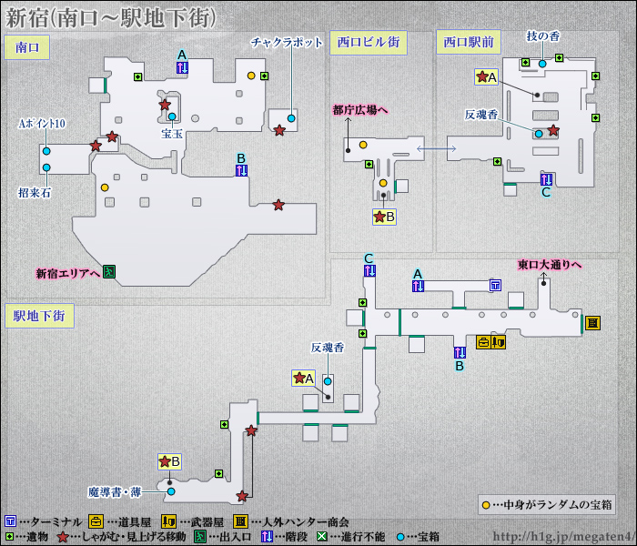Select stairs icon C in 西口駅前 area
The width and height of the screenshot is (637, 546).
(547, 178)
